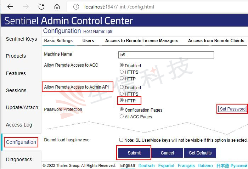Open the Diagnostics page
The height and width of the screenshot is (169, 248).
(19, 159)
